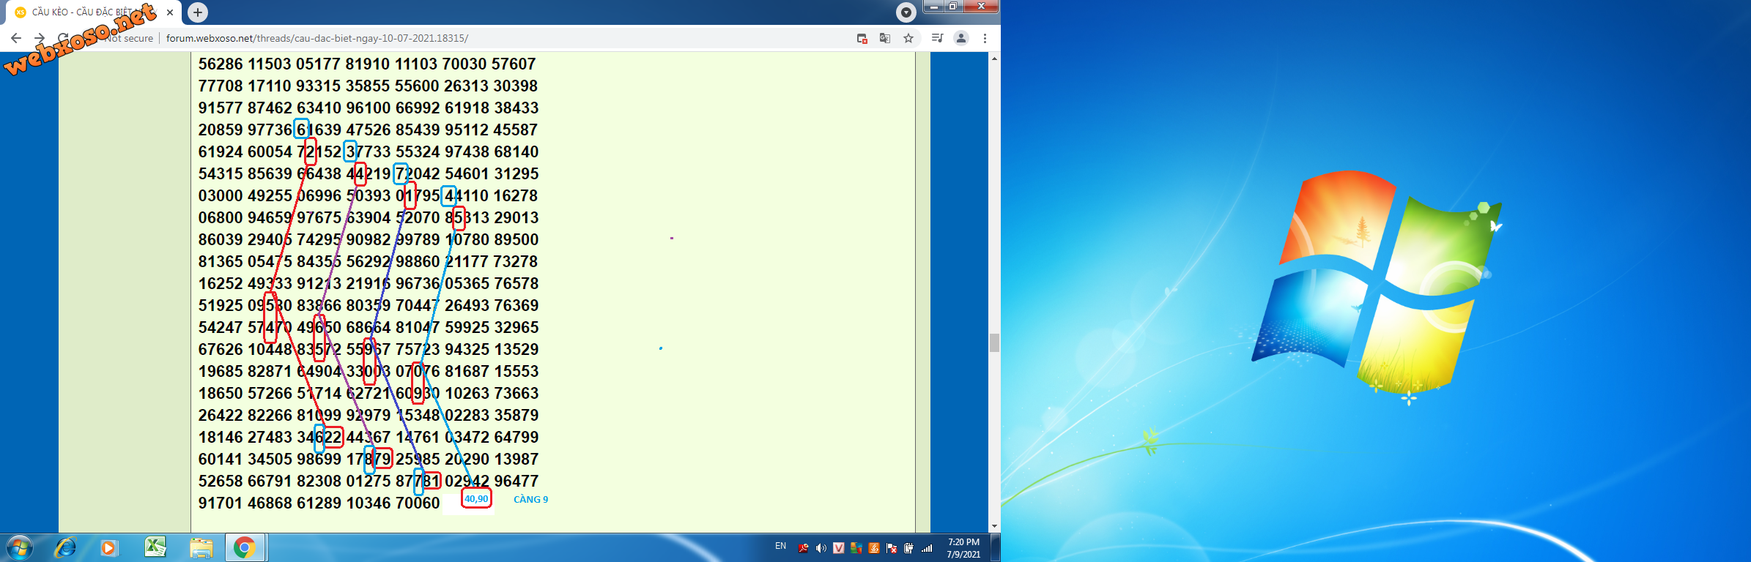Image resolution: width=1751 pixels, height=562 pixels.
Task: Open a new tab with plus button
Action: click(198, 12)
